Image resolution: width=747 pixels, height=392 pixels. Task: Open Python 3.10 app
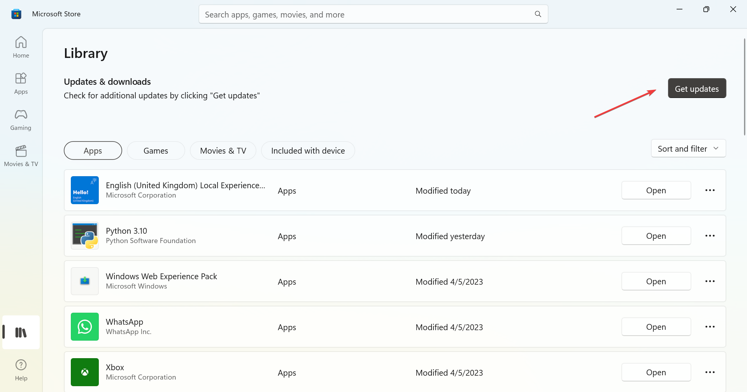(x=656, y=236)
